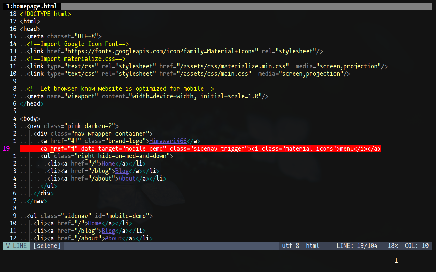Click the nav-wrapper container div line
Viewport: 436px width, 272px height.
pyautogui.click(x=93, y=134)
